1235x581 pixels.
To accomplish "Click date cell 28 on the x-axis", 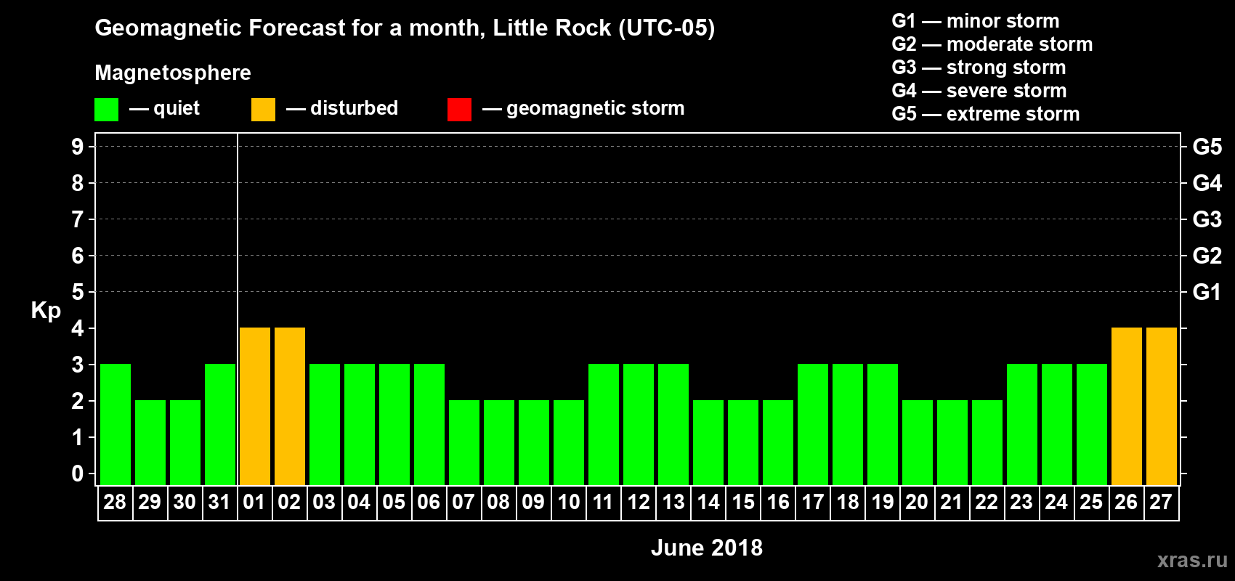I will click(116, 503).
